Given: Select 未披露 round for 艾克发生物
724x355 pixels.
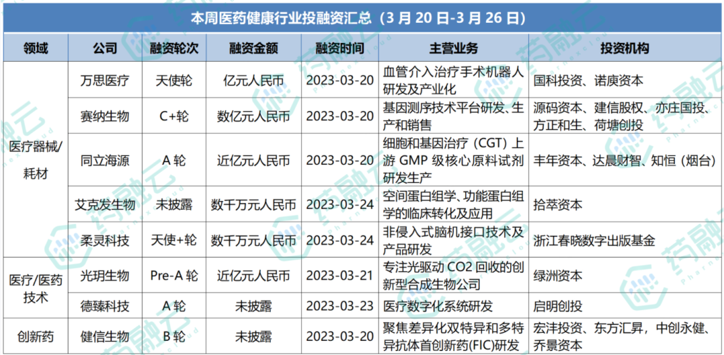Looking at the screenshot, I should [174, 204].
